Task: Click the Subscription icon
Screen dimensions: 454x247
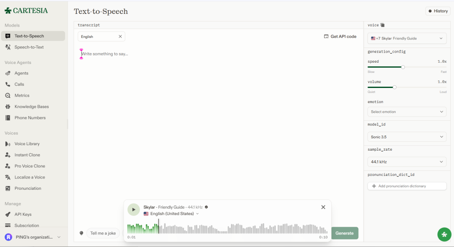Action: click(x=8, y=225)
